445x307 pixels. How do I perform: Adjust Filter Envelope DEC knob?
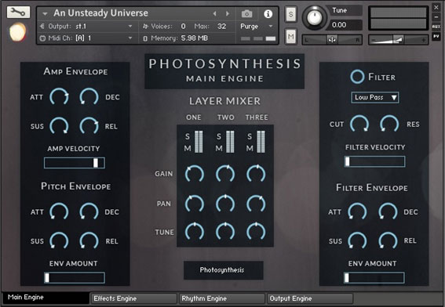click(x=388, y=211)
